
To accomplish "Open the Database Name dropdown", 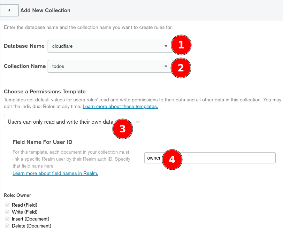I will click(x=110, y=46).
